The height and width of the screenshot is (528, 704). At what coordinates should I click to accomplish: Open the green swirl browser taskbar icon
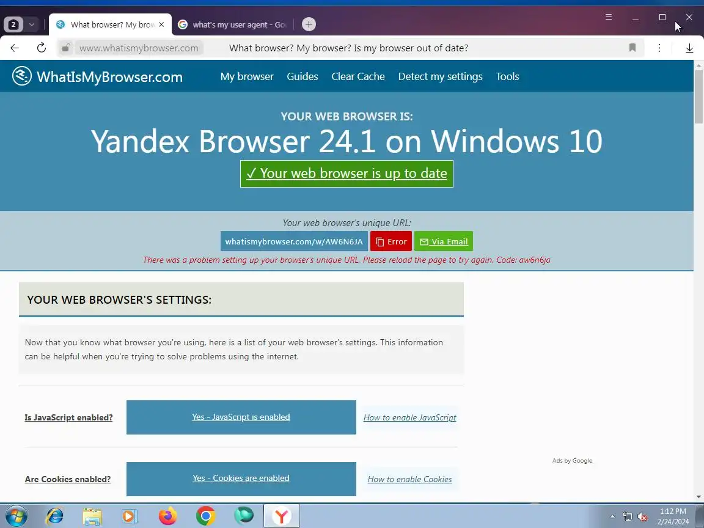point(244,516)
